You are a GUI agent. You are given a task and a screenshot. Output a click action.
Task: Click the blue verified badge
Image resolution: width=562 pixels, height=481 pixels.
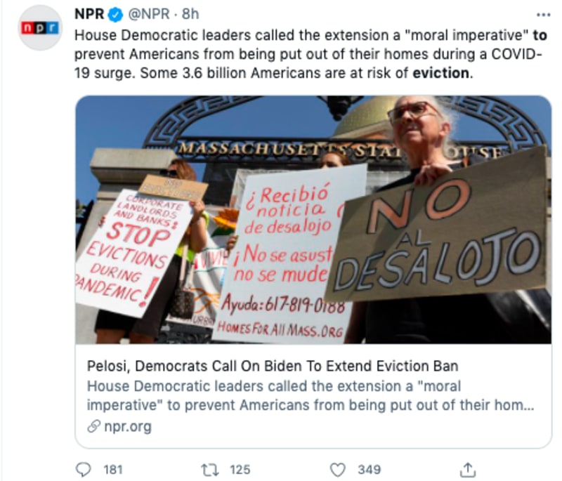tap(115, 14)
